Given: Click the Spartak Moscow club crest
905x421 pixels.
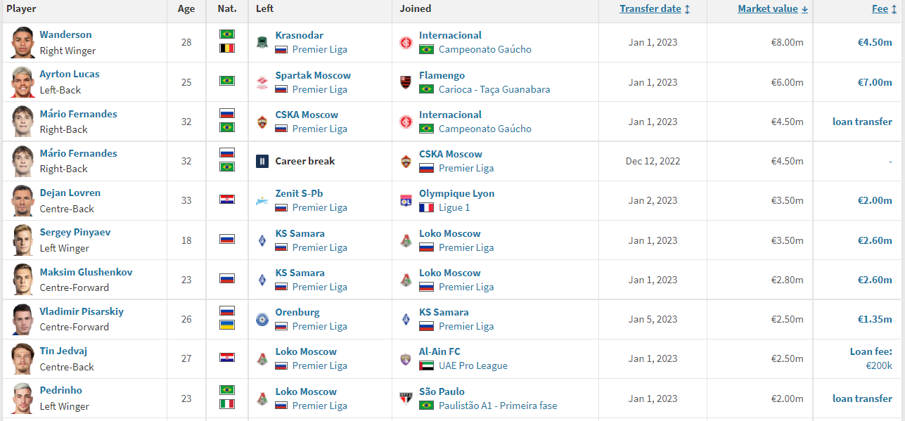Looking at the screenshot, I should (262, 82).
